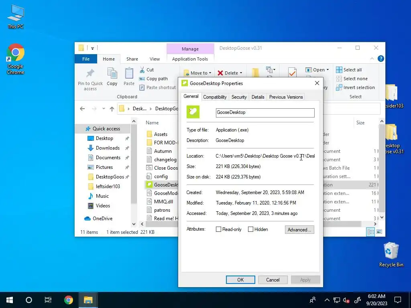411x308 pixels.
Task: Switch to the Compatibility tab
Action: (215, 97)
